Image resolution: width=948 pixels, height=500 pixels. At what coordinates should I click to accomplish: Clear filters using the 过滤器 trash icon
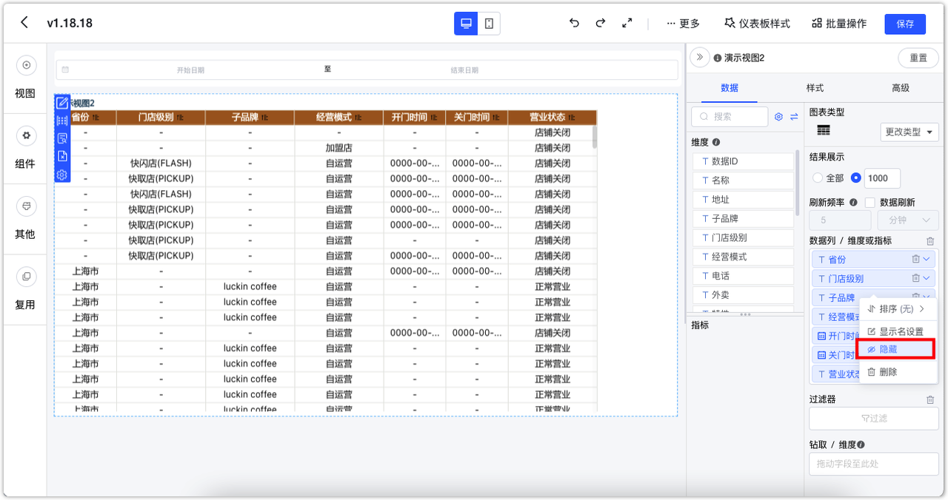pyautogui.click(x=930, y=399)
